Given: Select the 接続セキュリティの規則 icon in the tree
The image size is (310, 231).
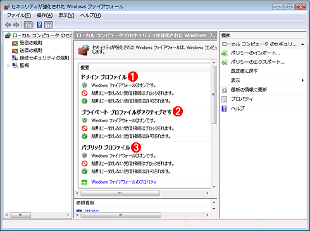Looking at the screenshot, I should tap(15, 58).
